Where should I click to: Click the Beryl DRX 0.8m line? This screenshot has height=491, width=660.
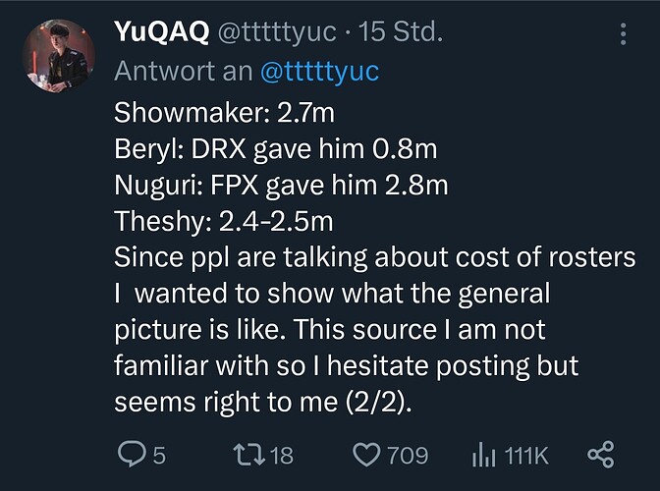pos(276,149)
